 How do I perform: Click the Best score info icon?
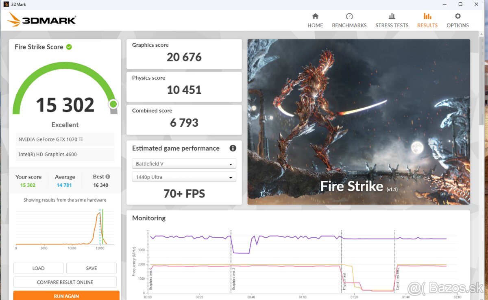point(108,177)
